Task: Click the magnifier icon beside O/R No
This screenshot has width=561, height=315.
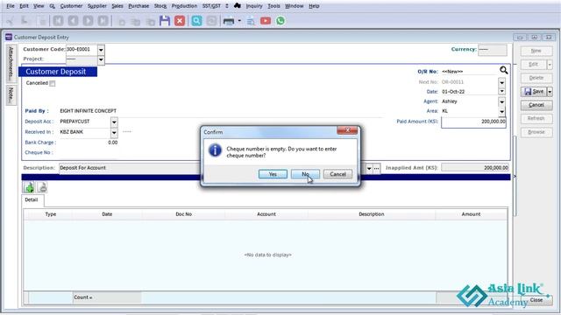Action: tap(504, 70)
